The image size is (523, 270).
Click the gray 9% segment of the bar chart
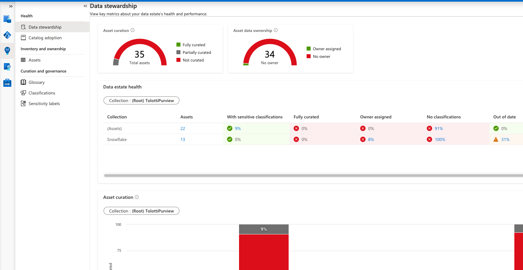point(264,229)
